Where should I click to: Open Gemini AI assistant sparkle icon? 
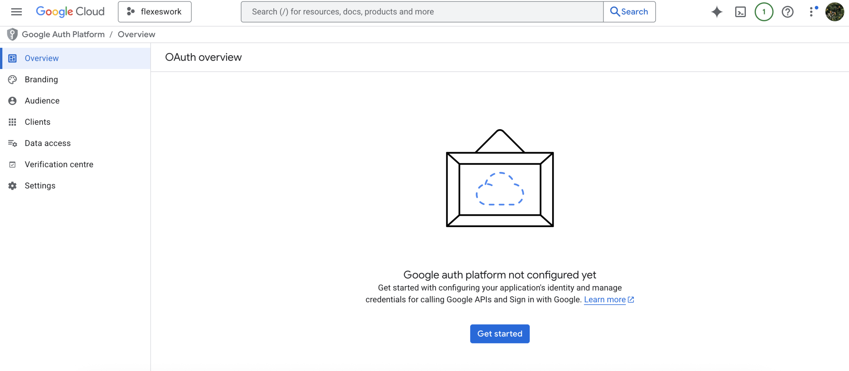[717, 12]
